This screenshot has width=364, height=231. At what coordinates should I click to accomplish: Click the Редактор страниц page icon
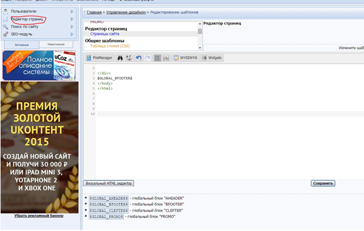coord(6,19)
